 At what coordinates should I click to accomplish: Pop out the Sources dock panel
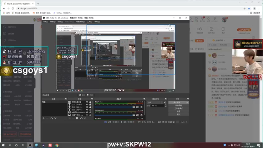[92, 99]
